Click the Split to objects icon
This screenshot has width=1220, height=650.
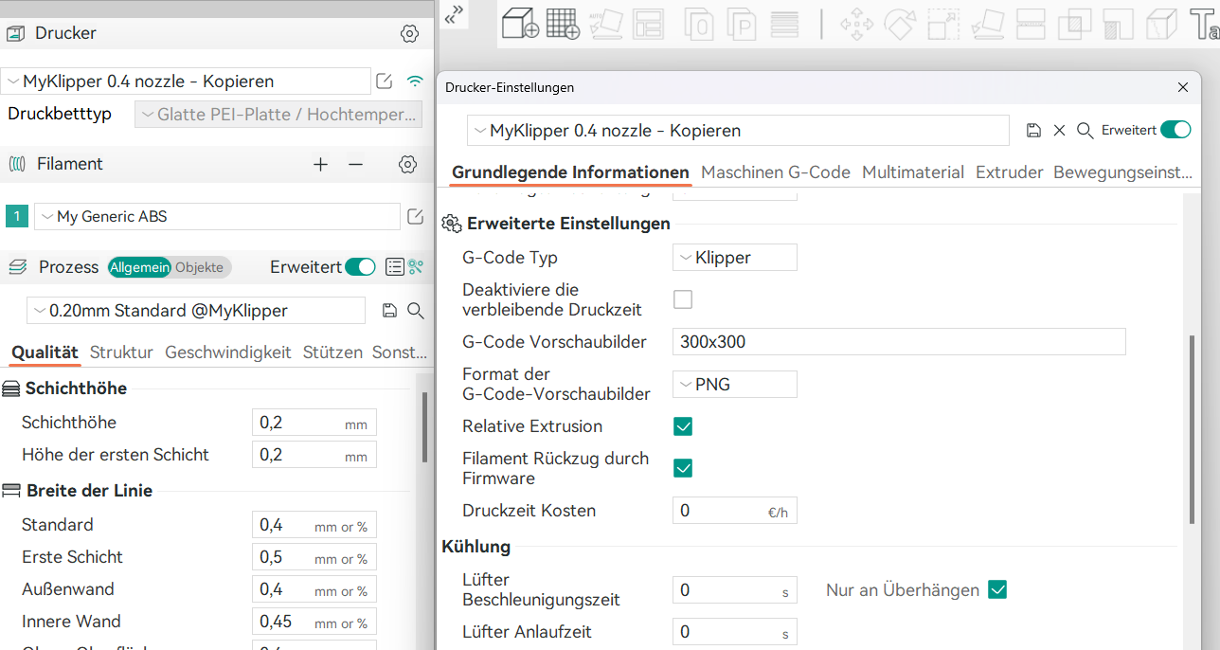click(x=699, y=23)
